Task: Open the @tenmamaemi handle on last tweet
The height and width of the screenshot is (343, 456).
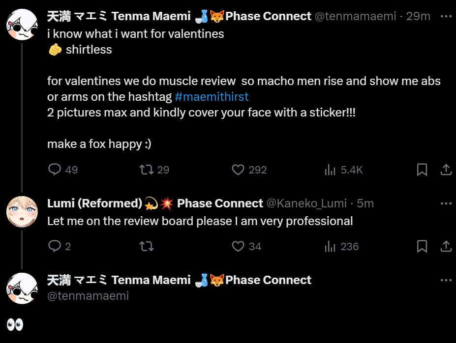Action: pyautogui.click(x=88, y=295)
